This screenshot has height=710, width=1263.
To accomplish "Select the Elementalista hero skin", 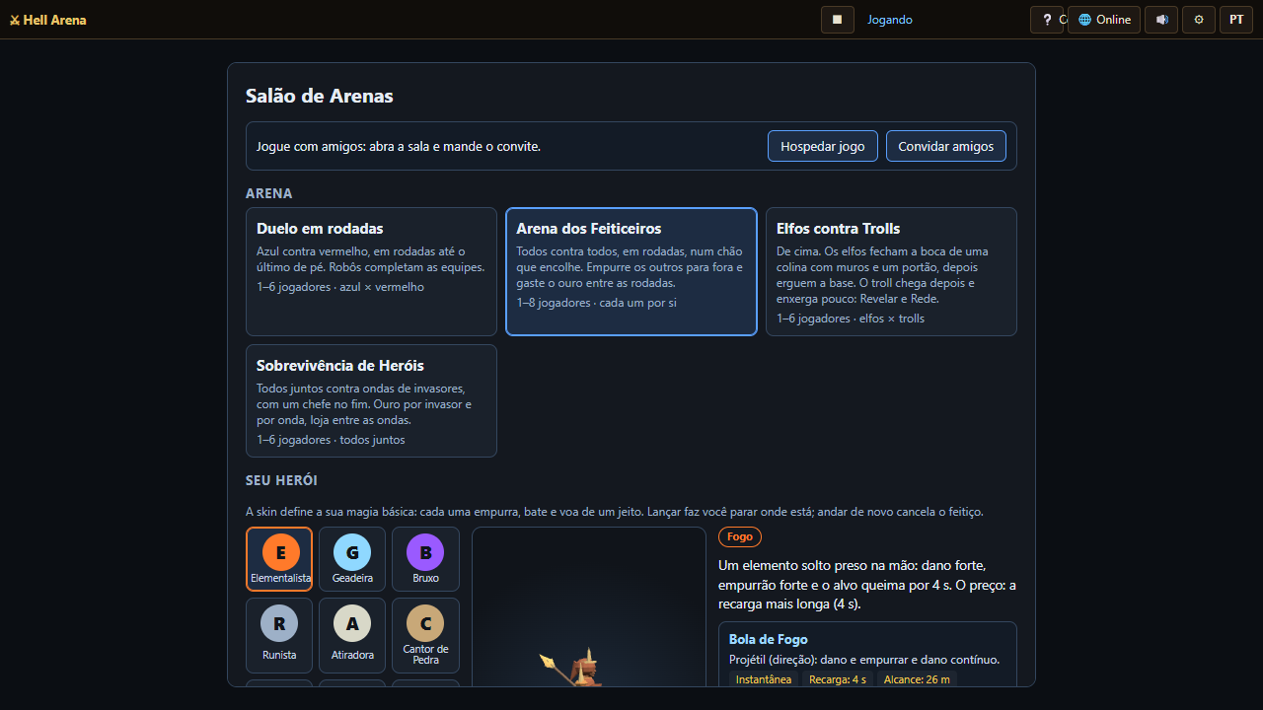I will tap(279, 559).
